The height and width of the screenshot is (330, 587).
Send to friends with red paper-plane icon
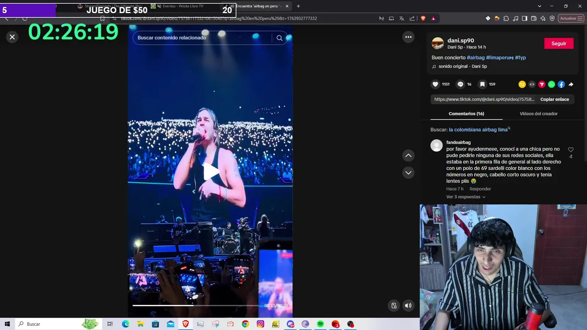pos(542,84)
